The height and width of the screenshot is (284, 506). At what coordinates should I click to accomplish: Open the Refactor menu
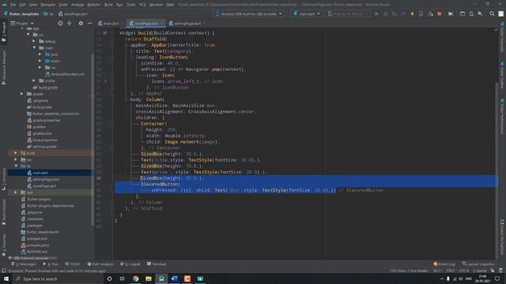[94, 5]
